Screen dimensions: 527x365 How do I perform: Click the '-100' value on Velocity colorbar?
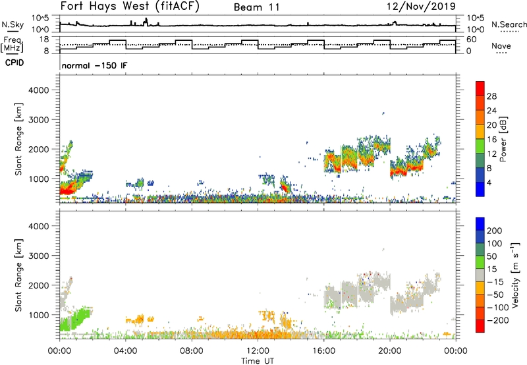pyautogui.click(x=498, y=308)
